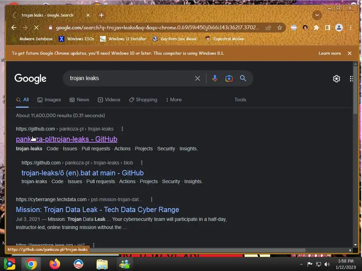Expand the tab search dropdown arrow

coord(317,15)
